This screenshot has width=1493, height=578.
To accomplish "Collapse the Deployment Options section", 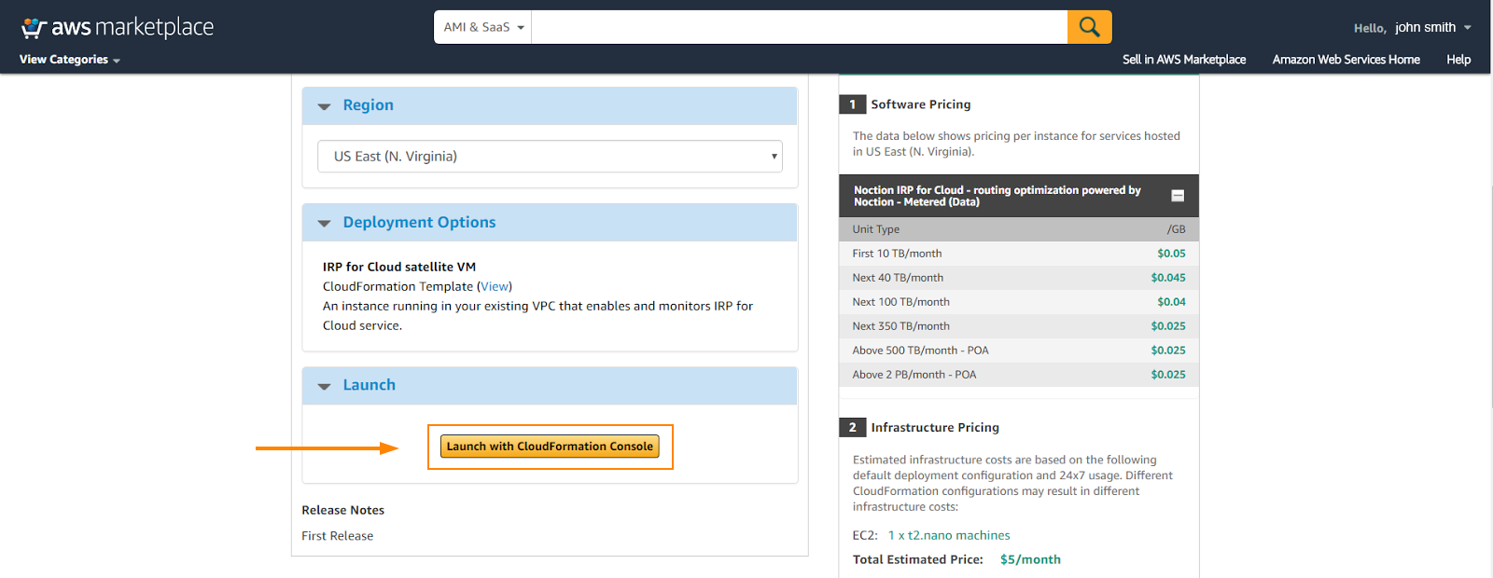I will 324,224.
